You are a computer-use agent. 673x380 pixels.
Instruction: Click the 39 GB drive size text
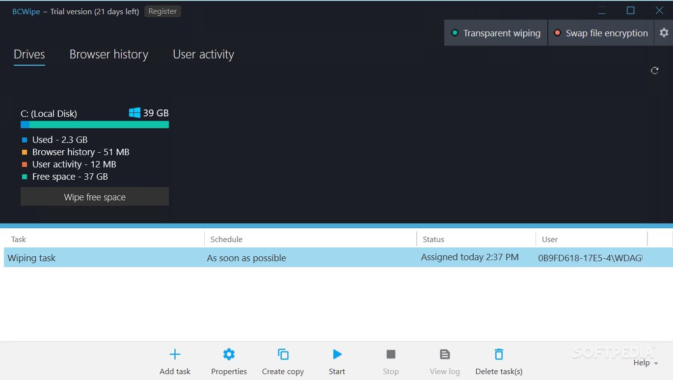156,113
